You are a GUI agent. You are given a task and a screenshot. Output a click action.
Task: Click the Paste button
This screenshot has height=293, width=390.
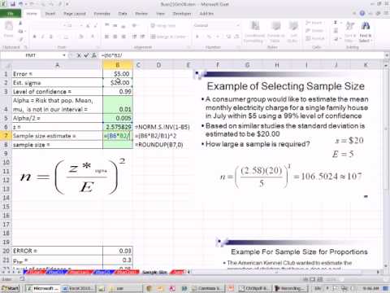click(9, 30)
